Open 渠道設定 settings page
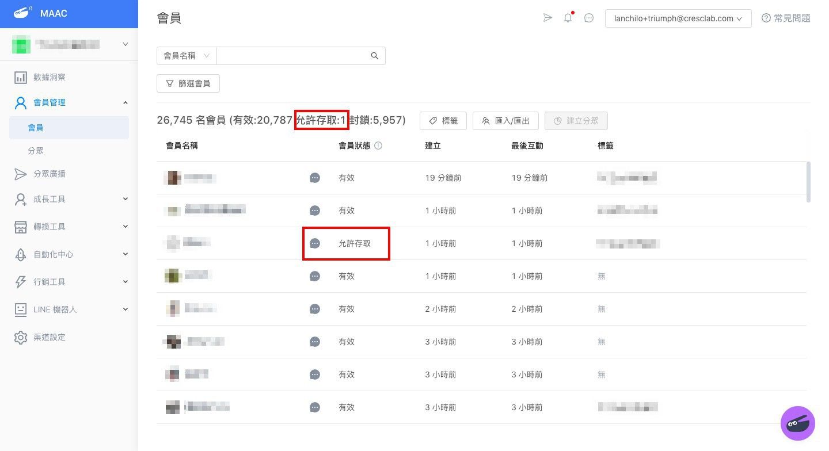The width and height of the screenshot is (829, 451). [x=50, y=337]
